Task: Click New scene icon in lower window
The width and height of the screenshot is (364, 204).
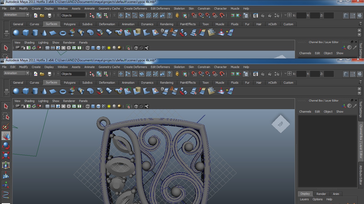Action: [x=35, y=74]
